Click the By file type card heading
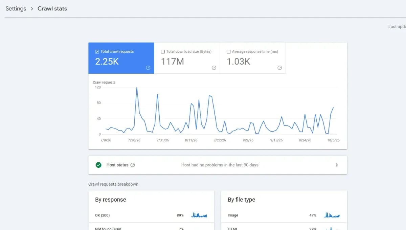This screenshot has height=230, width=406. click(242, 200)
